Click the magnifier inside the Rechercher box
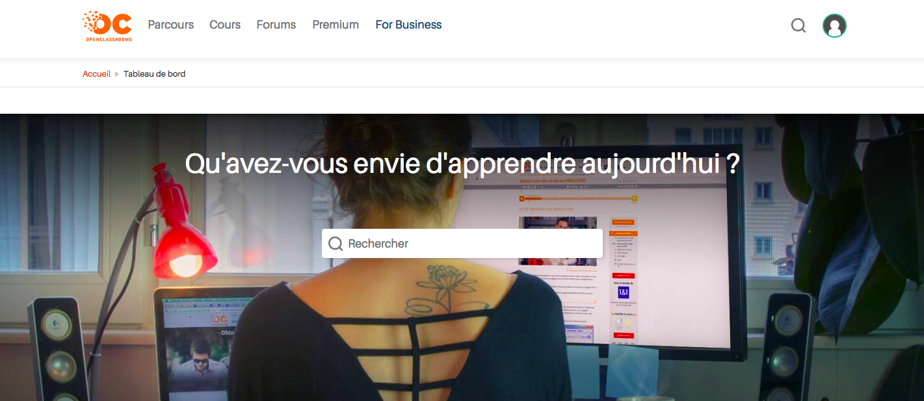Screen dimensions: 924x401 pyautogui.click(x=336, y=244)
